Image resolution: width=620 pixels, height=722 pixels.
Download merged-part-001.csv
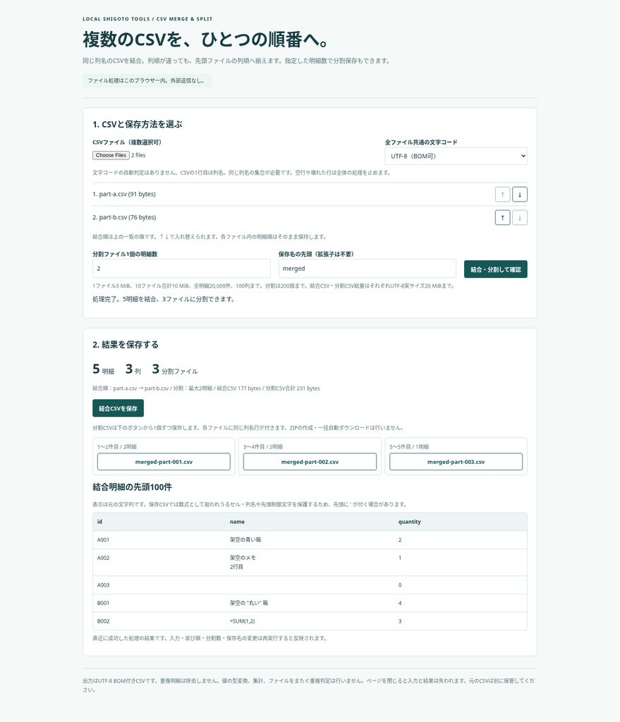164,461
